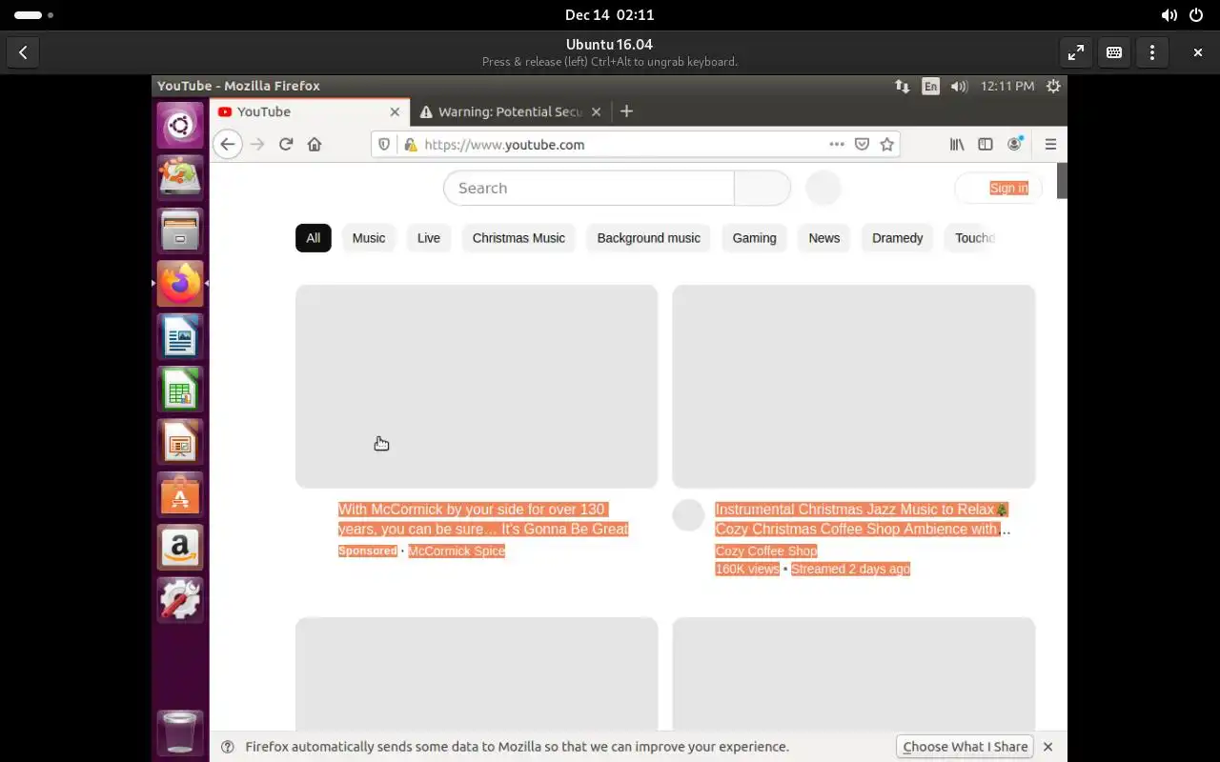Launch LibreOffice Impress from launcher
This screenshot has width=1220, height=762.
point(180,442)
